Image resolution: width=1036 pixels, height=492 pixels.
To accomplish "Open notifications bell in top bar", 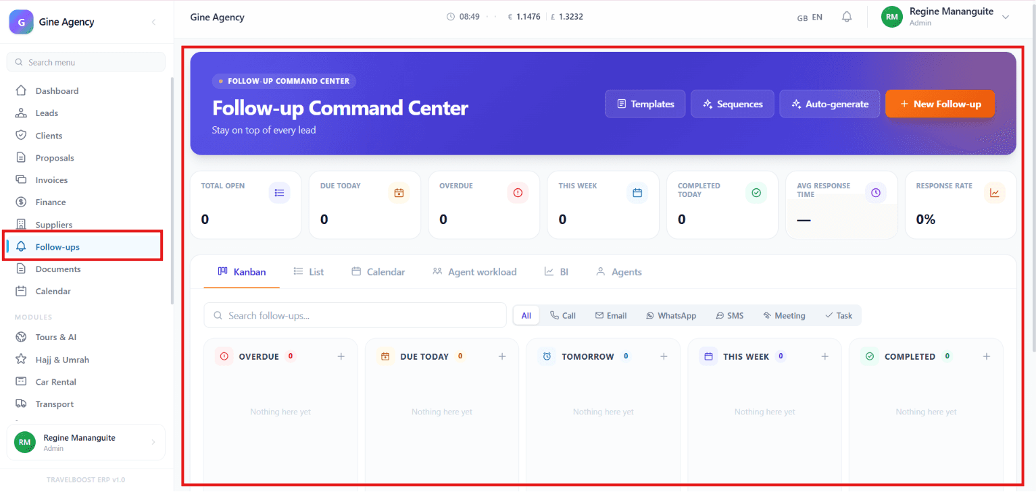I will point(847,17).
